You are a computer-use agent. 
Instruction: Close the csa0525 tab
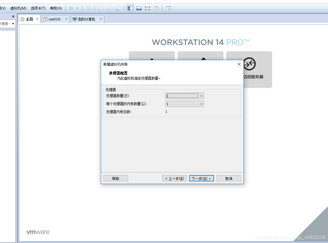coord(66,19)
